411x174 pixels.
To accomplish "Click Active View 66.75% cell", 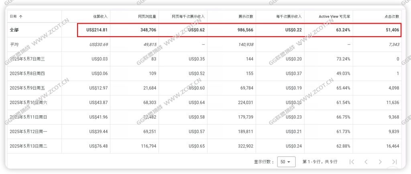I will 344,117.
